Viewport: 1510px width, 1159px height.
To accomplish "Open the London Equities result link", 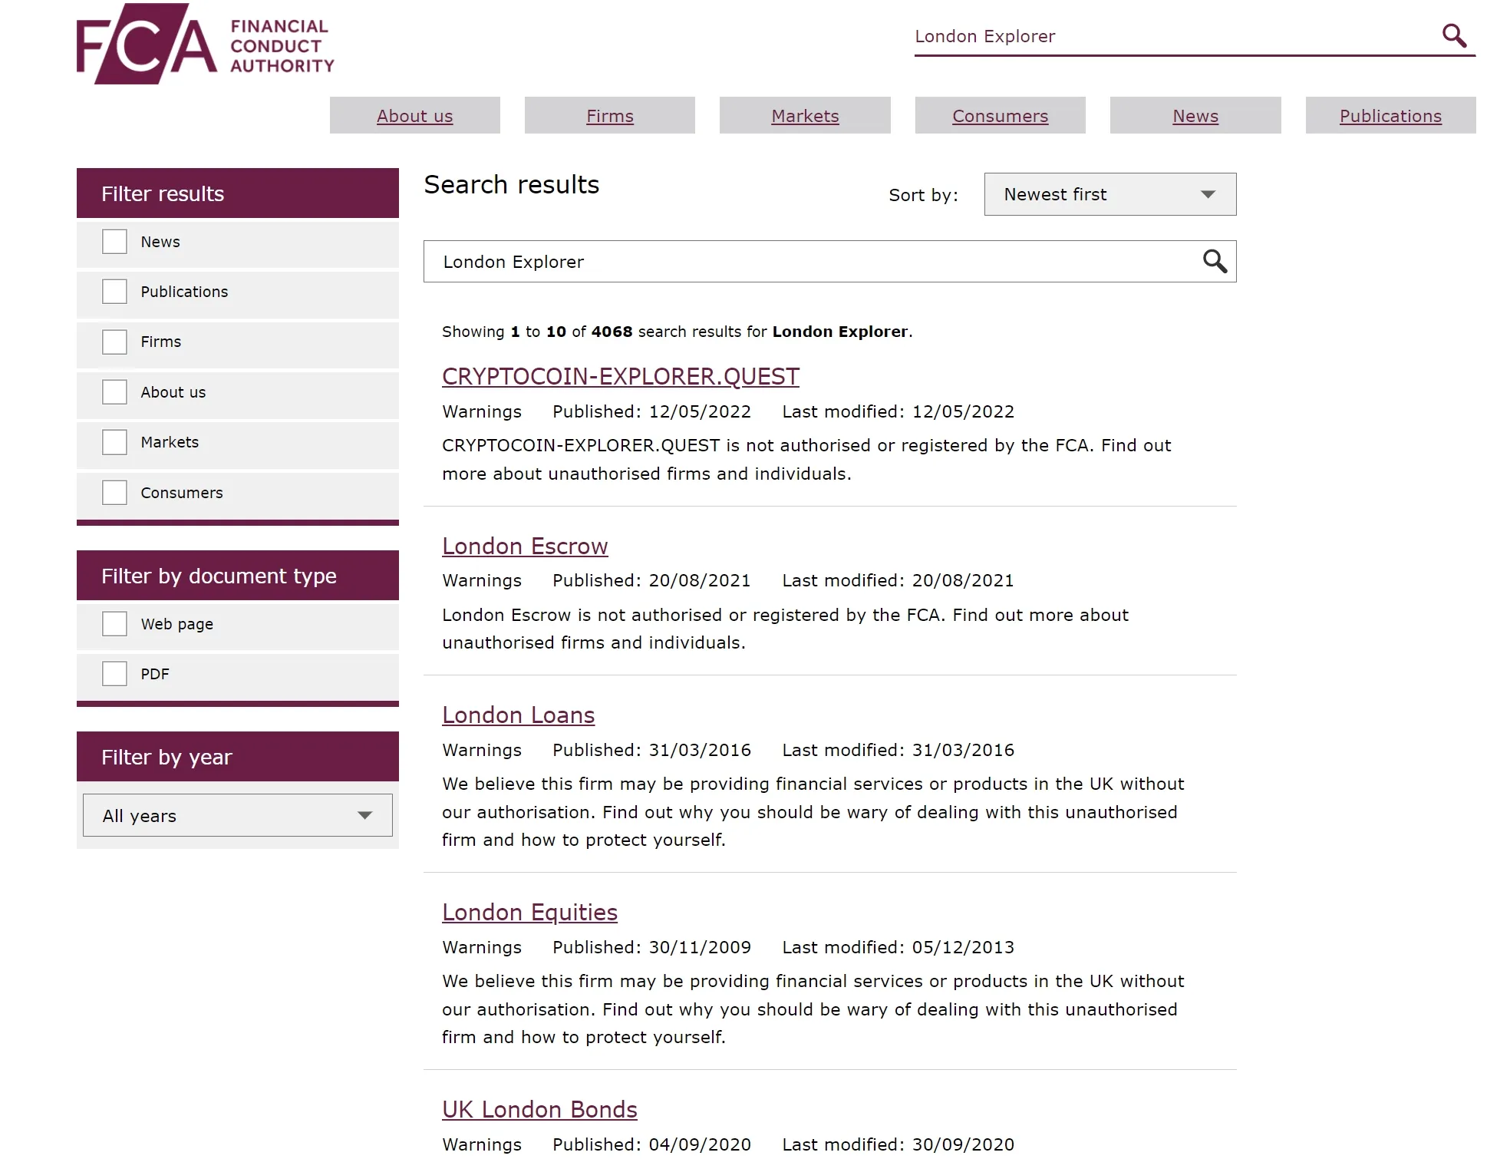I will (529, 913).
